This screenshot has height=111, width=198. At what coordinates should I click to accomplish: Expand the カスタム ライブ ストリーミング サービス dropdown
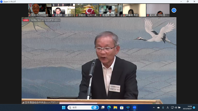tap(45, 20)
